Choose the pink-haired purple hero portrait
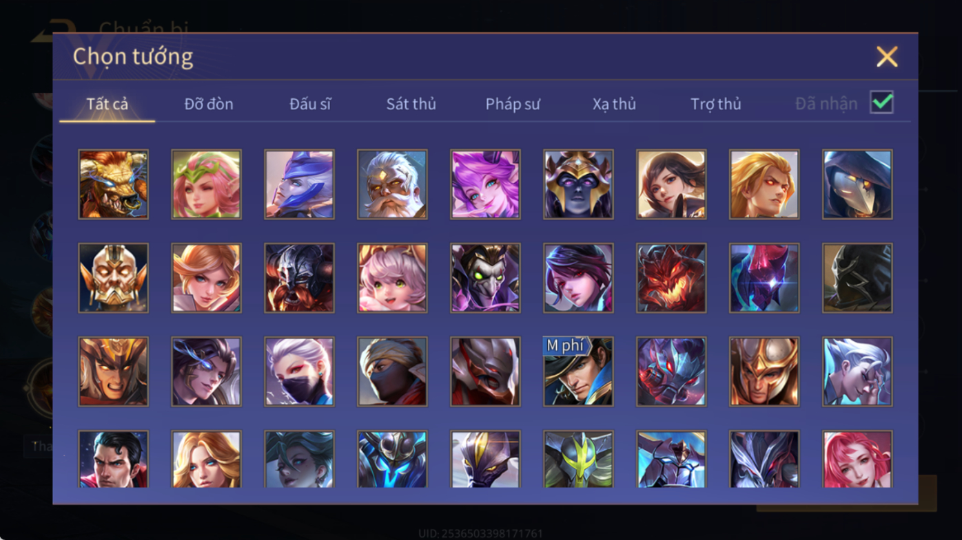This screenshot has height=540, width=962. click(x=485, y=184)
